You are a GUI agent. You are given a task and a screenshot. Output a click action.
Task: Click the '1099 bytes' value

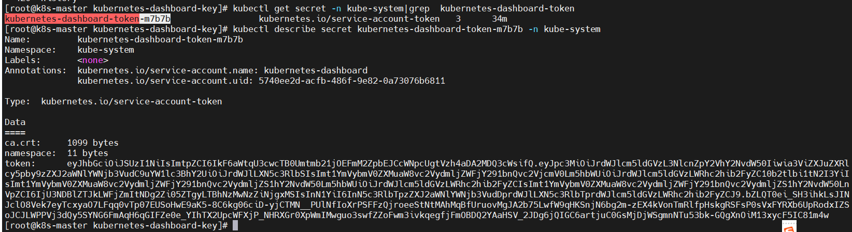coord(93,143)
